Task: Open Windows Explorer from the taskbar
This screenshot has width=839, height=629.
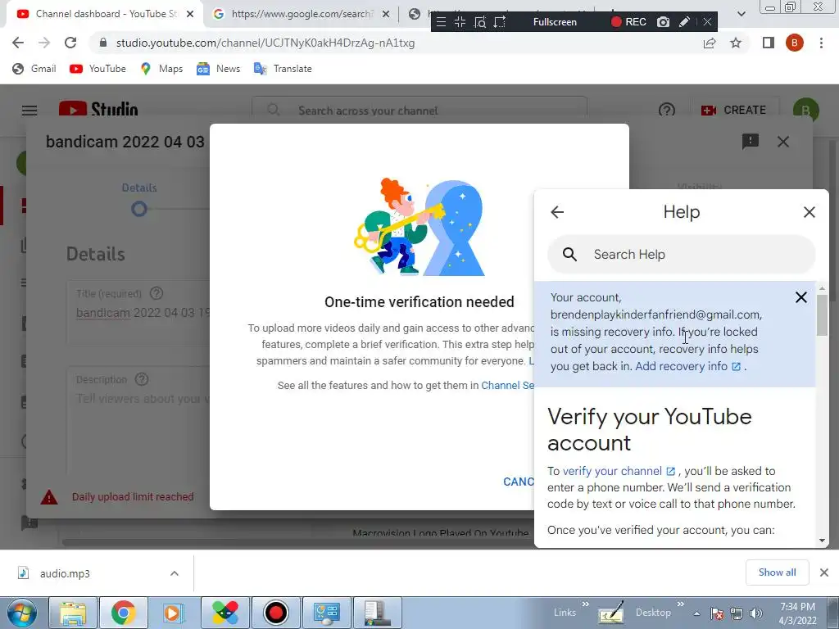Action: [x=73, y=613]
